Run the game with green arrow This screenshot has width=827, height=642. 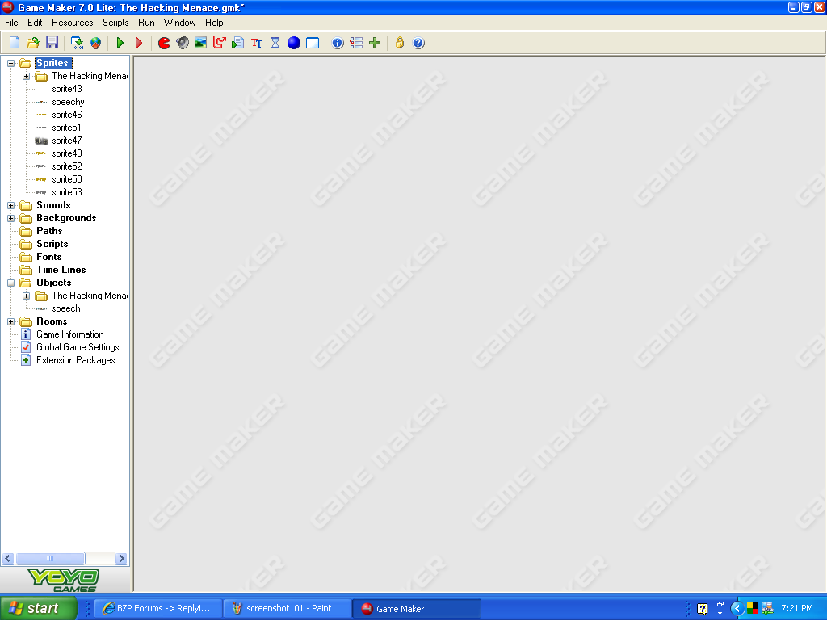tap(120, 43)
